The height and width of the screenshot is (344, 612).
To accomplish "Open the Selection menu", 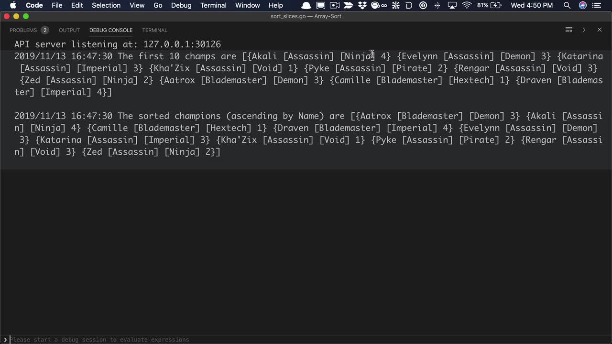I will click(106, 5).
